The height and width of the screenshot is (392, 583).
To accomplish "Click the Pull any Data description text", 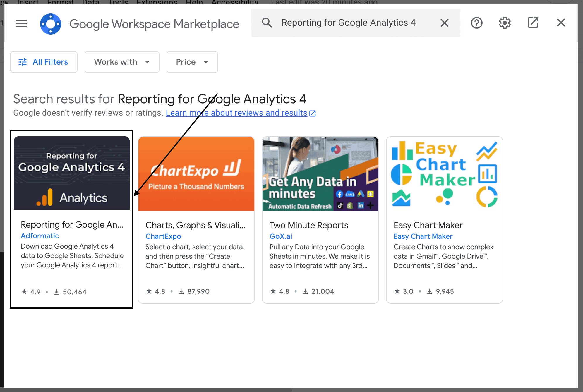I will coord(320,256).
